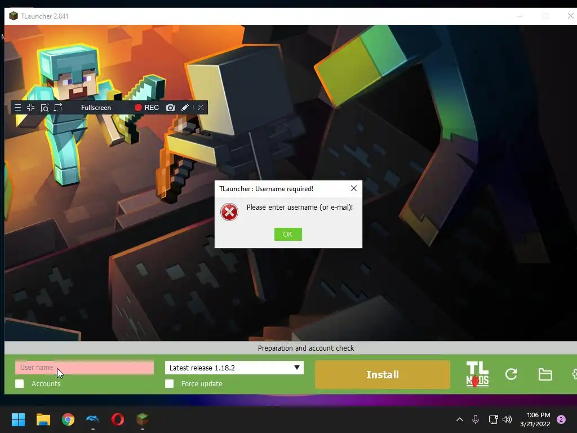Select the recorder find window icon
The image size is (577, 433).
point(44,108)
